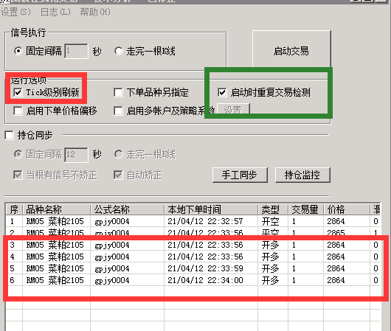Click price 2864 in row 1

click(x=336, y=221)
